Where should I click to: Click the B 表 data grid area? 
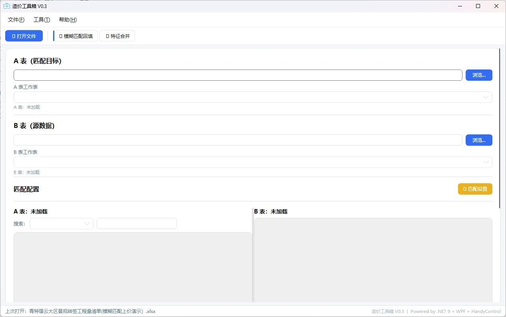tap(373, 260)
